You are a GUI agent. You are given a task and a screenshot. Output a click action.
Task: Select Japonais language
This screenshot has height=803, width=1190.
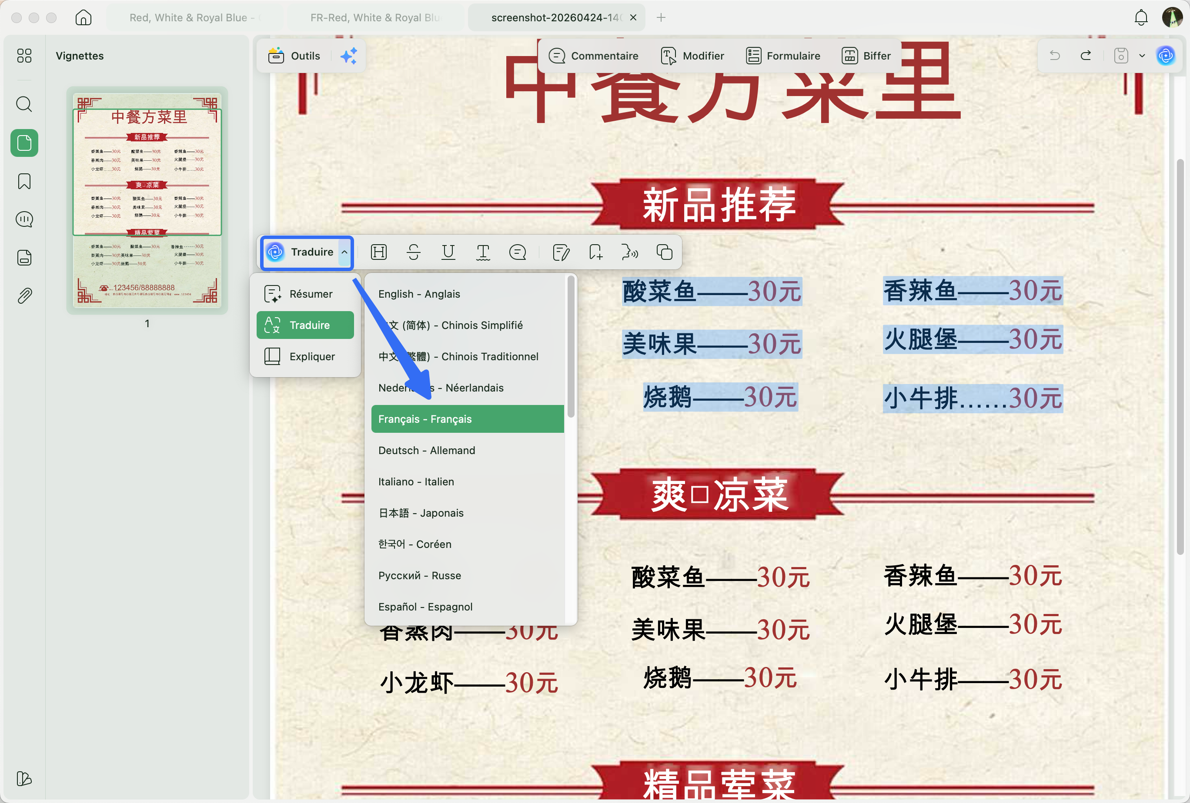tap(468, 513)
